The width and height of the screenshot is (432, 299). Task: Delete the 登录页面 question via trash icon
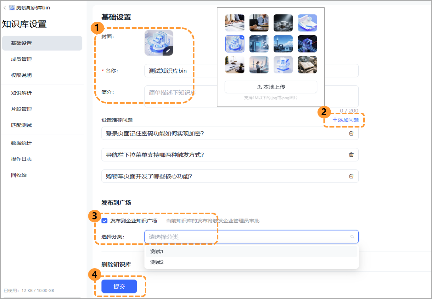click(351, 133)
